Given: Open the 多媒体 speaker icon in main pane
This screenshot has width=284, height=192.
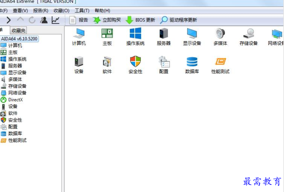Looking at the screenshot, I should tap(220, 37).
